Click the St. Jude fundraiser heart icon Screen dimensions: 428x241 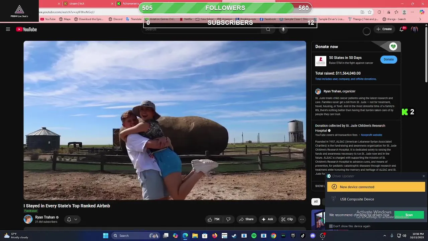coord(393,47)
